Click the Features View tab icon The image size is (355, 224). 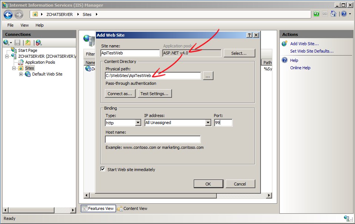click(x=84, y=208)
